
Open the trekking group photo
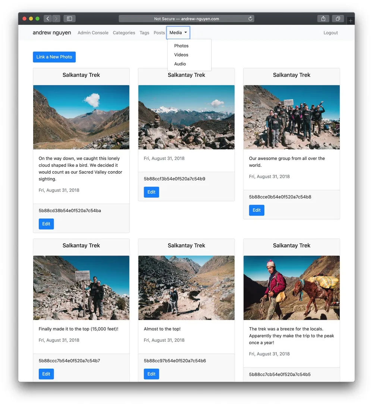pyautogui.click(x=292, y=117)
